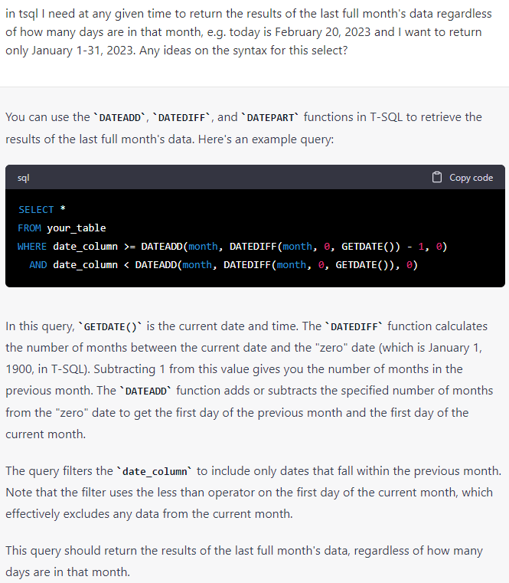Viewport: 509px width, 583px height.
Task: Click the user's question about tsql
Action: [245, 32]
